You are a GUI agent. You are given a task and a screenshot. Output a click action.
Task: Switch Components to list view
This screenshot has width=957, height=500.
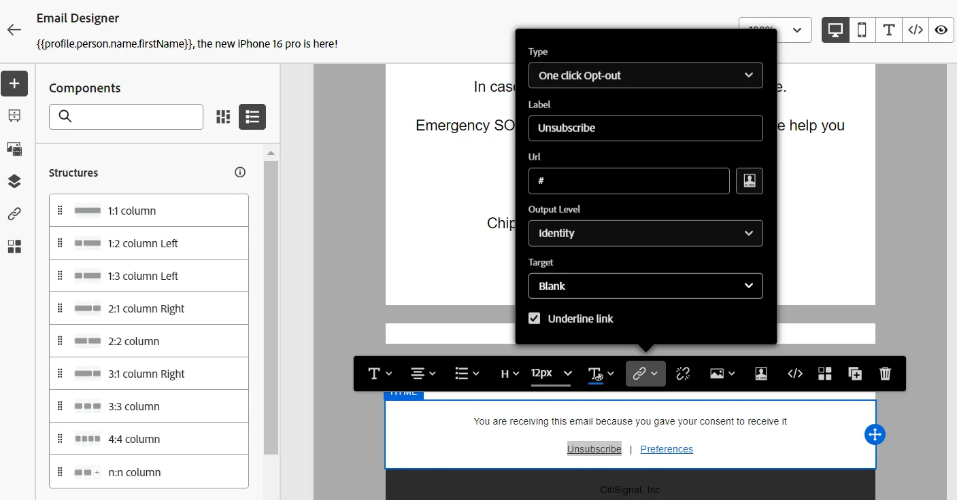pyautogui.click(x=252, y=117)
